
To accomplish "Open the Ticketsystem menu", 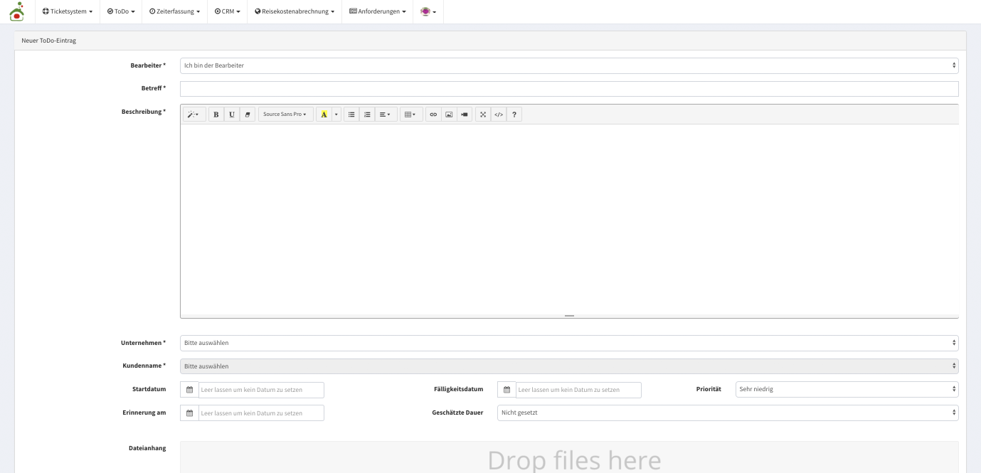I will click(x=68, y=11).
